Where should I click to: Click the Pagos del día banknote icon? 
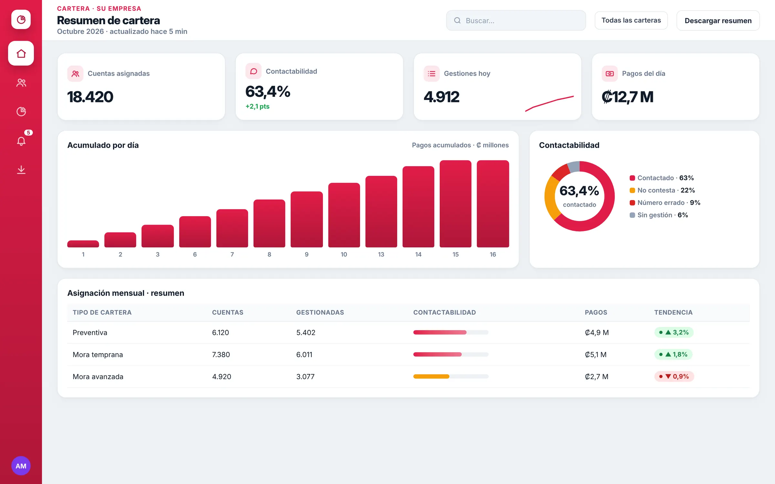point(610,74)
